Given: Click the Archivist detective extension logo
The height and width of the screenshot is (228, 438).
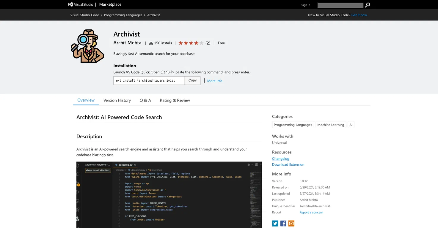Looking at the screenshot, I should (87, 46).
